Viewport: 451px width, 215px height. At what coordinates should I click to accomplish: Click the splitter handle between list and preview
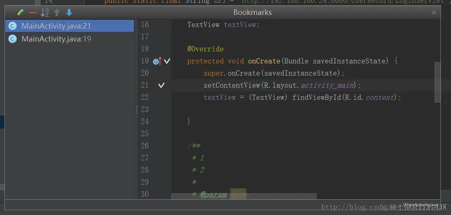[x=136, y=110]
